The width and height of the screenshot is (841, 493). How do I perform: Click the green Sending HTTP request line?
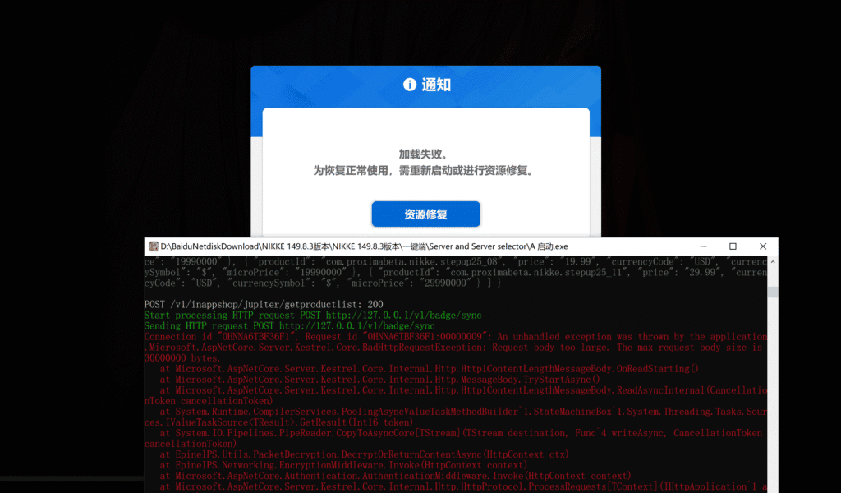(289, 325)
